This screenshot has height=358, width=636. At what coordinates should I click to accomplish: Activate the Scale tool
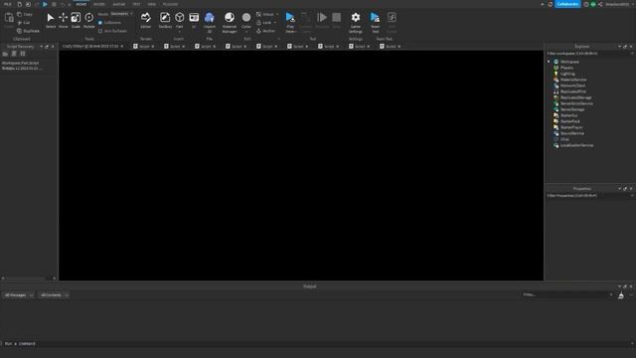[76, 20]
